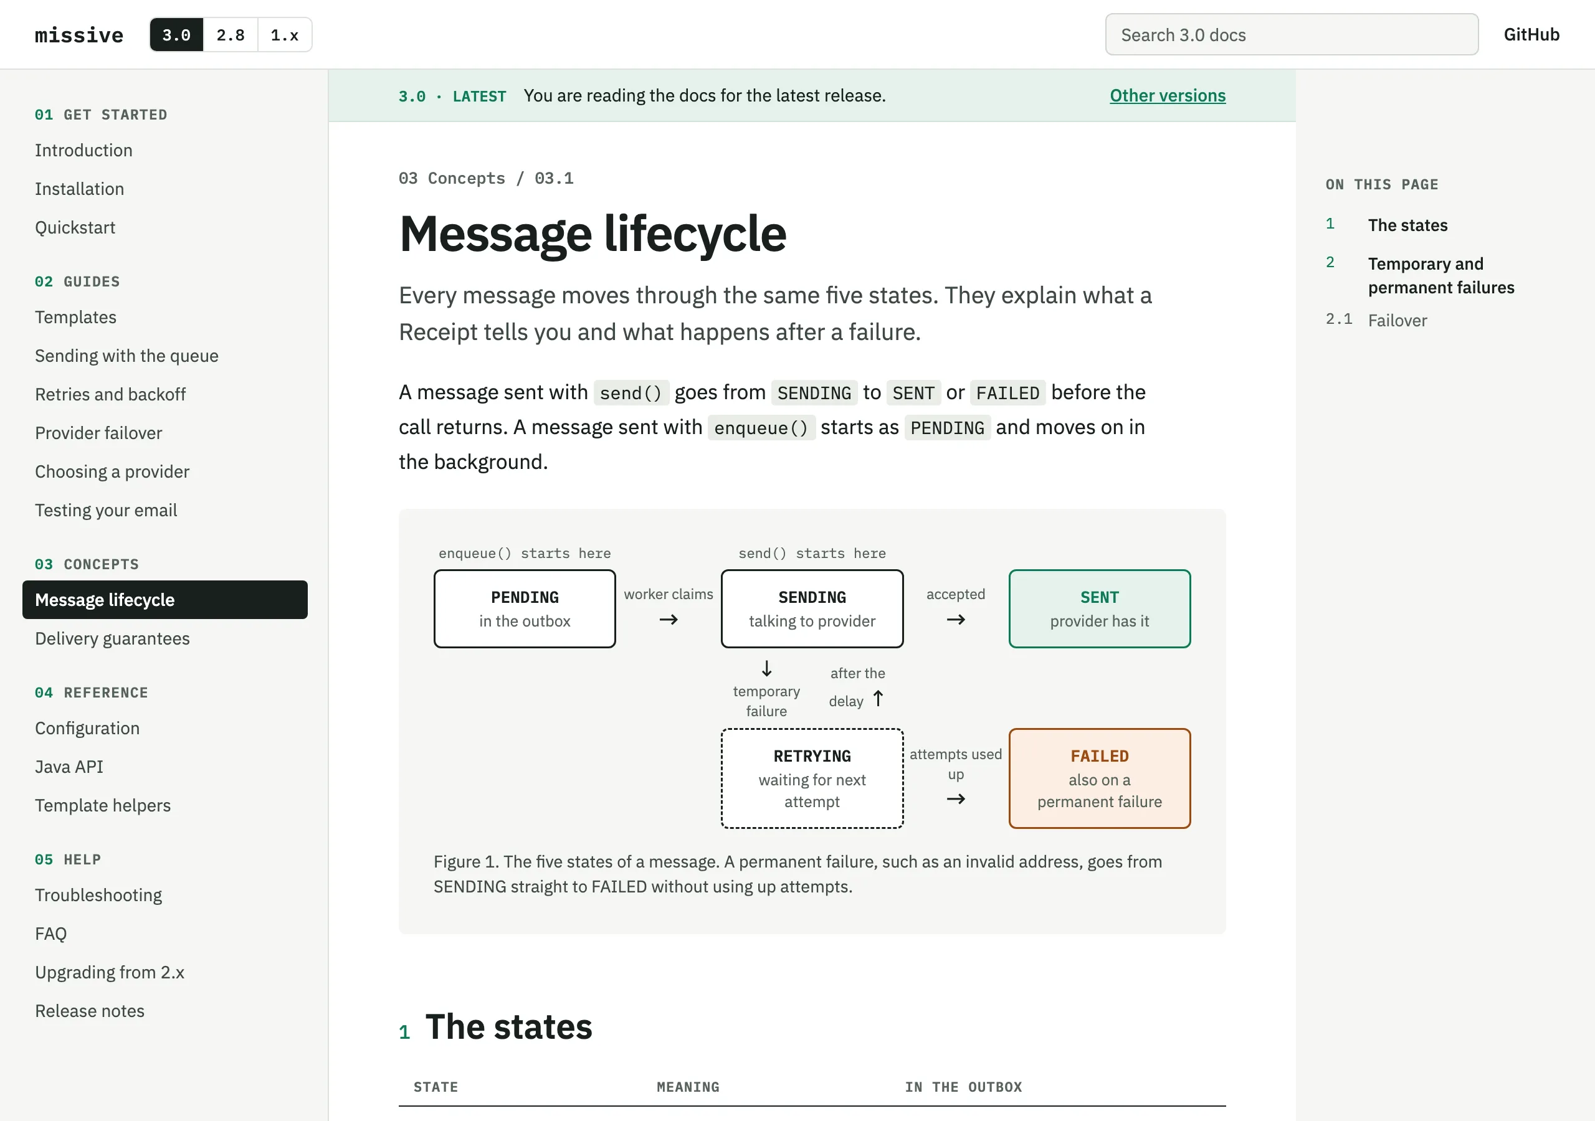Viewport: 1595px width, 1121px height.
Task: Click the arrow under worker claims
Action: 669,620
